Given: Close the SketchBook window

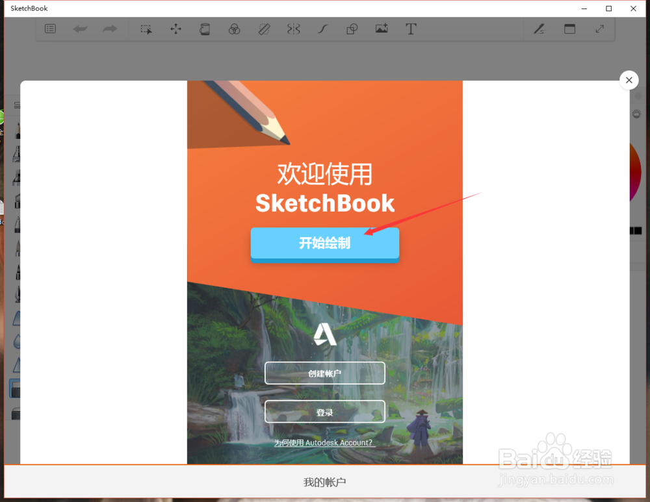Looking at the screenshot, I should pos(633,8).
